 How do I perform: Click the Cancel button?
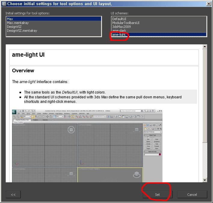192,194
